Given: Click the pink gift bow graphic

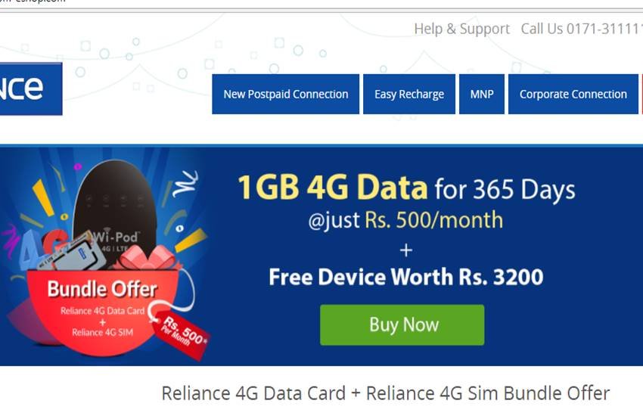Looking at the screenshot, I should pos(148,257).
